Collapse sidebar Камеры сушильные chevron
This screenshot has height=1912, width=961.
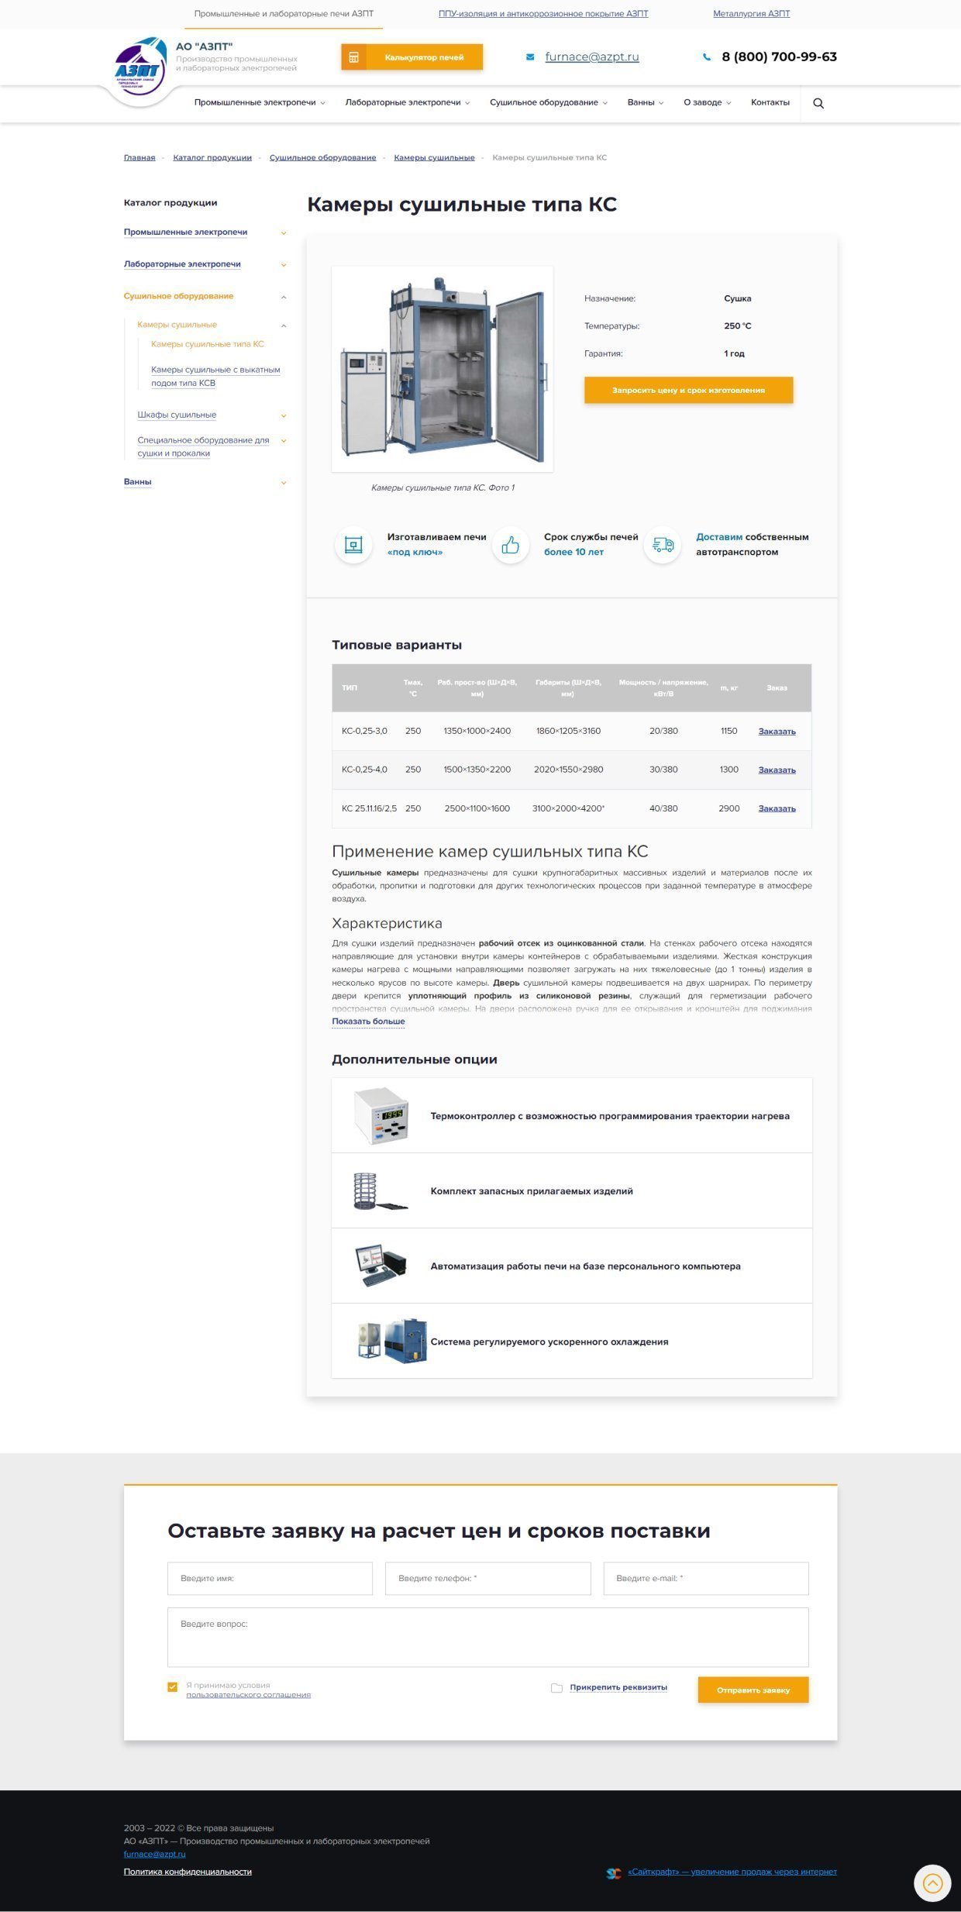[284, 326]
